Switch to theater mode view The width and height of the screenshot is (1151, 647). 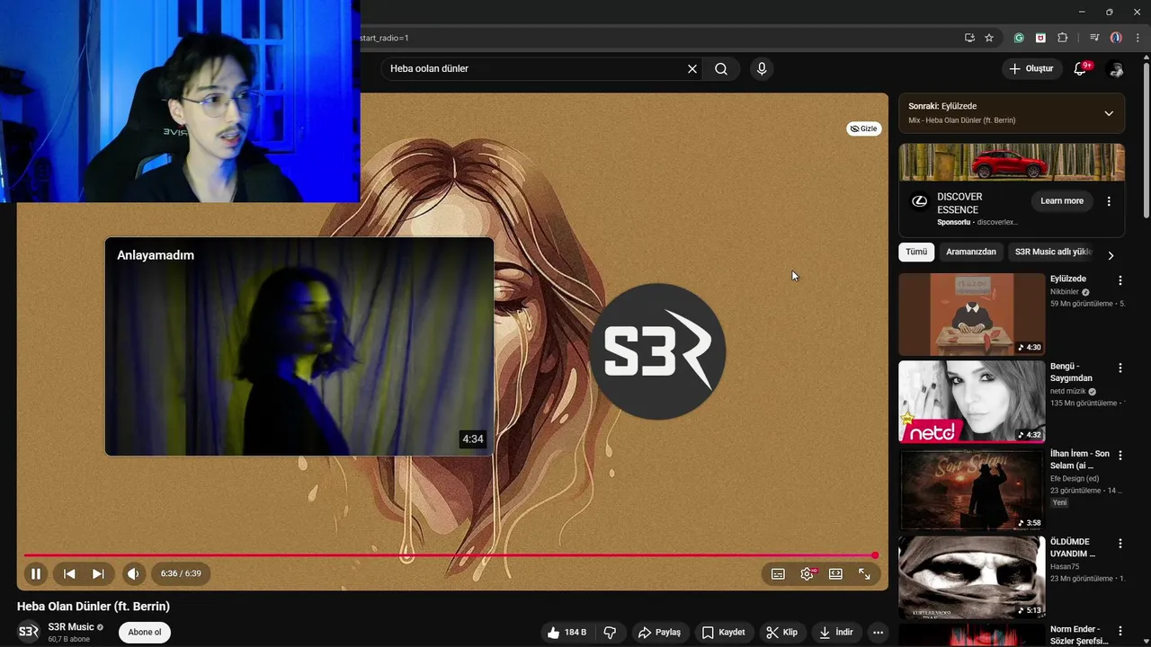pyautogui.click(x=835, y=573)
